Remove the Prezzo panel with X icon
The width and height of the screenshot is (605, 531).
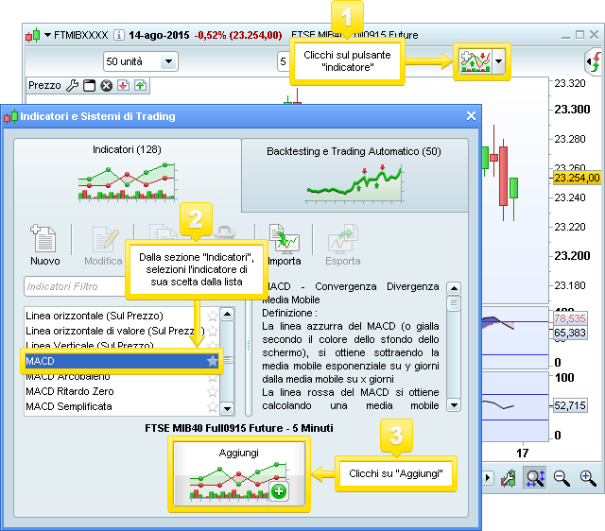(x=106, y=86)
